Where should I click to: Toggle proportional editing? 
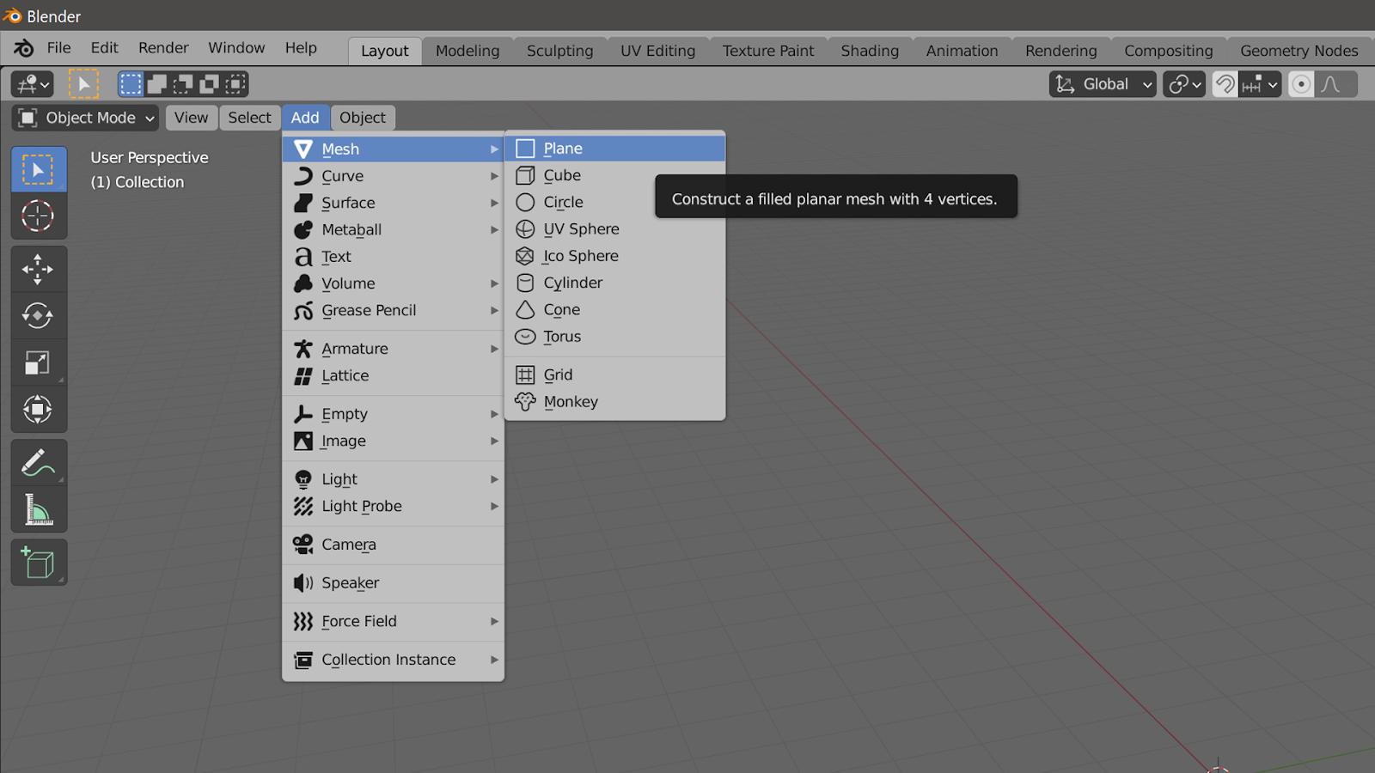click(x=1301, y=84)
